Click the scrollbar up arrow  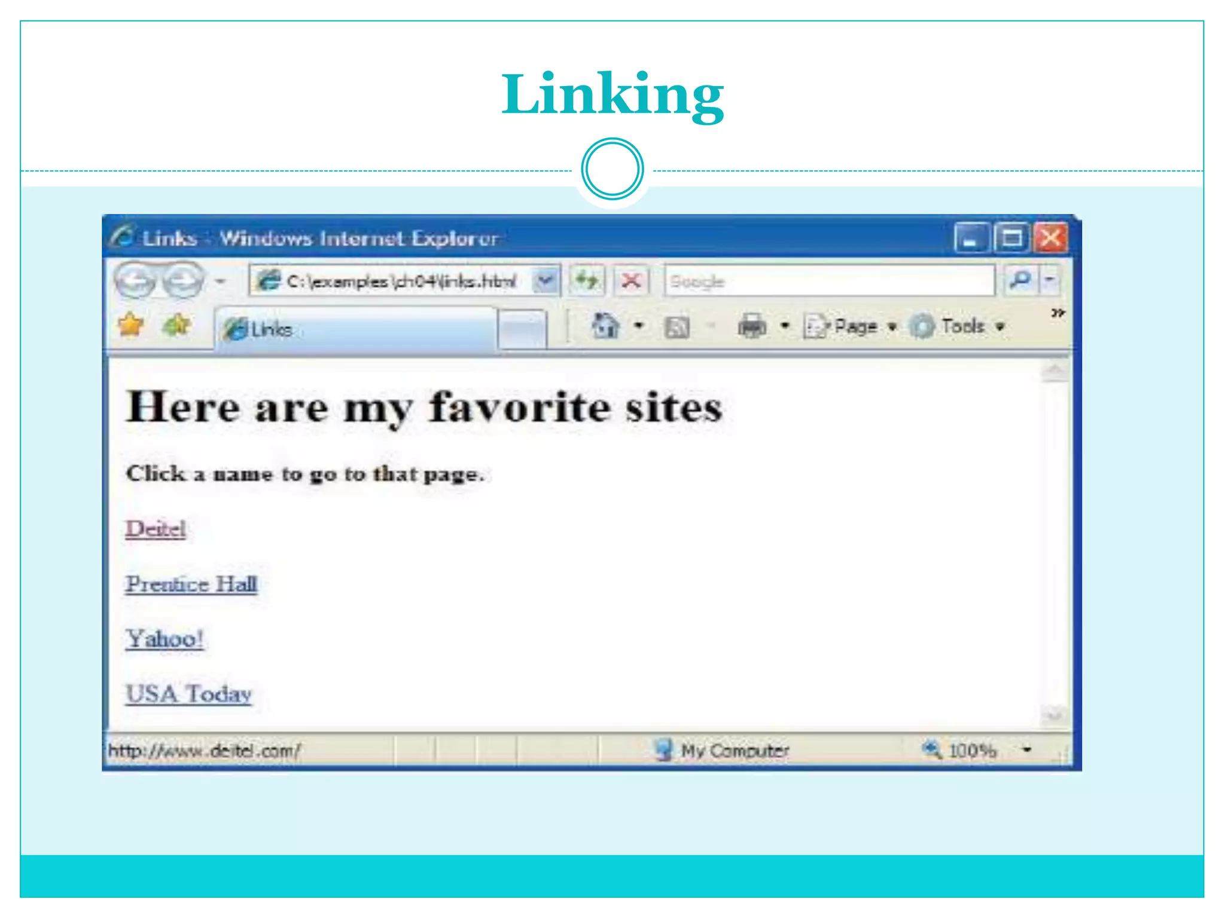click(x=1055, y=371)
